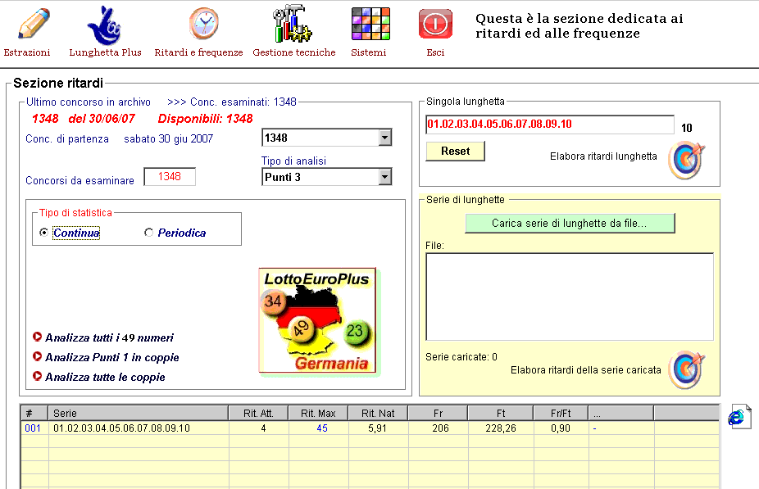Viewport: 759px width, 489px height.
Task: Click the red Esci power icon
Action: tap(435, 24)
